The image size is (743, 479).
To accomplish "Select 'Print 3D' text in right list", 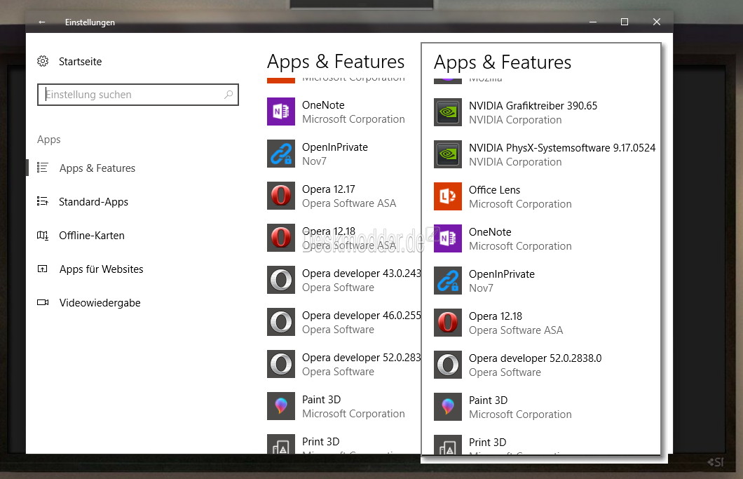I will click(488, 443).
